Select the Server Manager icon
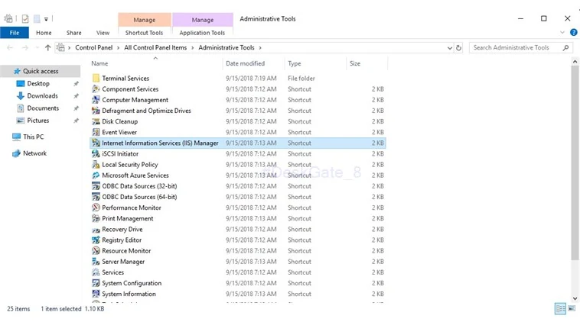The width and height of the screenshot is (580, 325). point(96,262)
